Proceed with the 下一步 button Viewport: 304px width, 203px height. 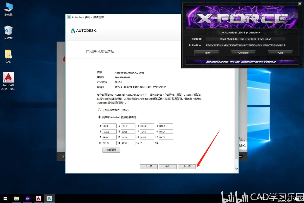coord(187,166)
